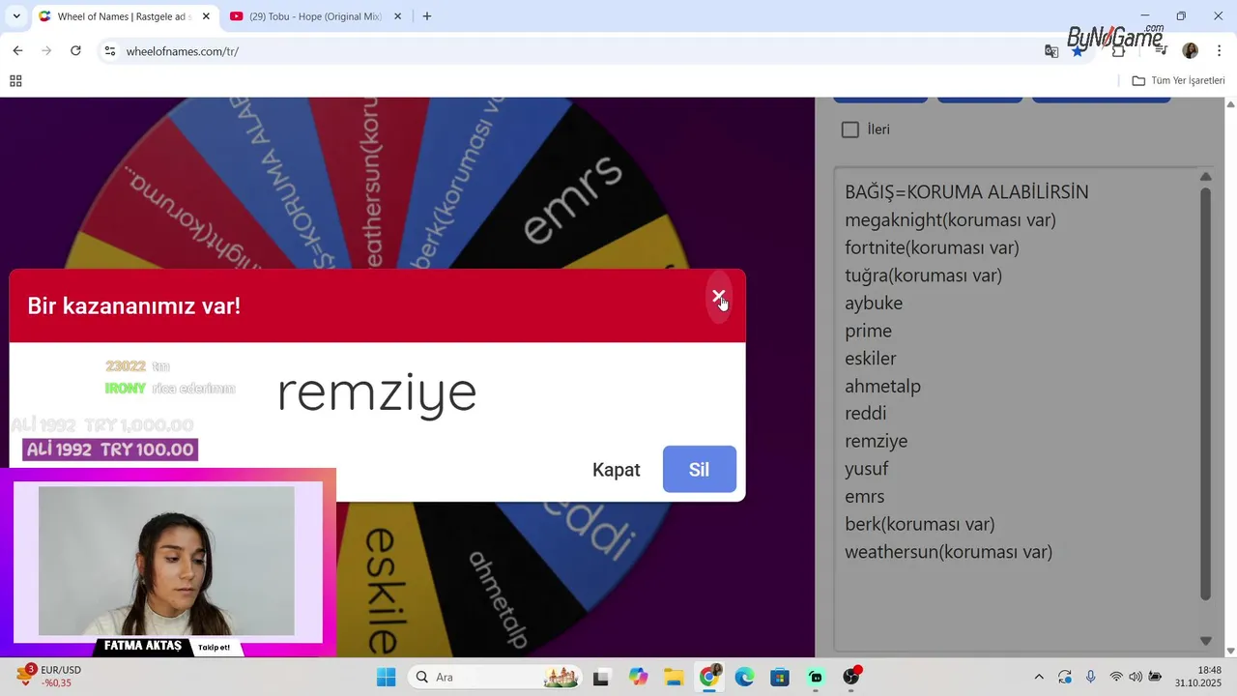
Task: Click the 'yusuf' list entry
Action: tap(866, 469)
